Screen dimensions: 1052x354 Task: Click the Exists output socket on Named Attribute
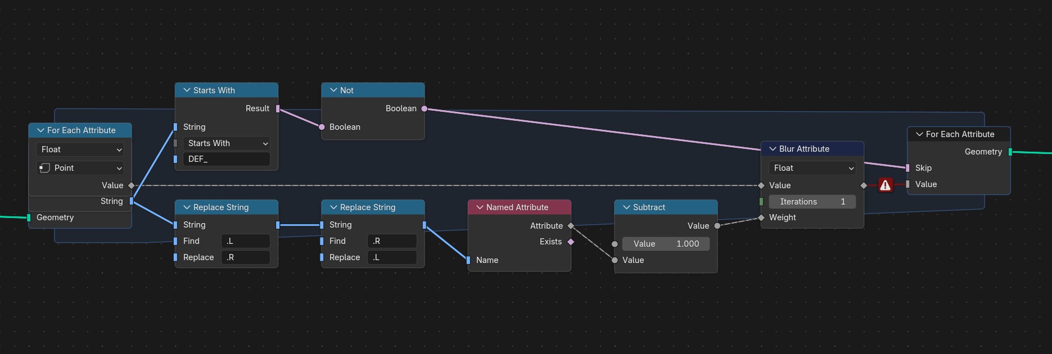(571, 242)
